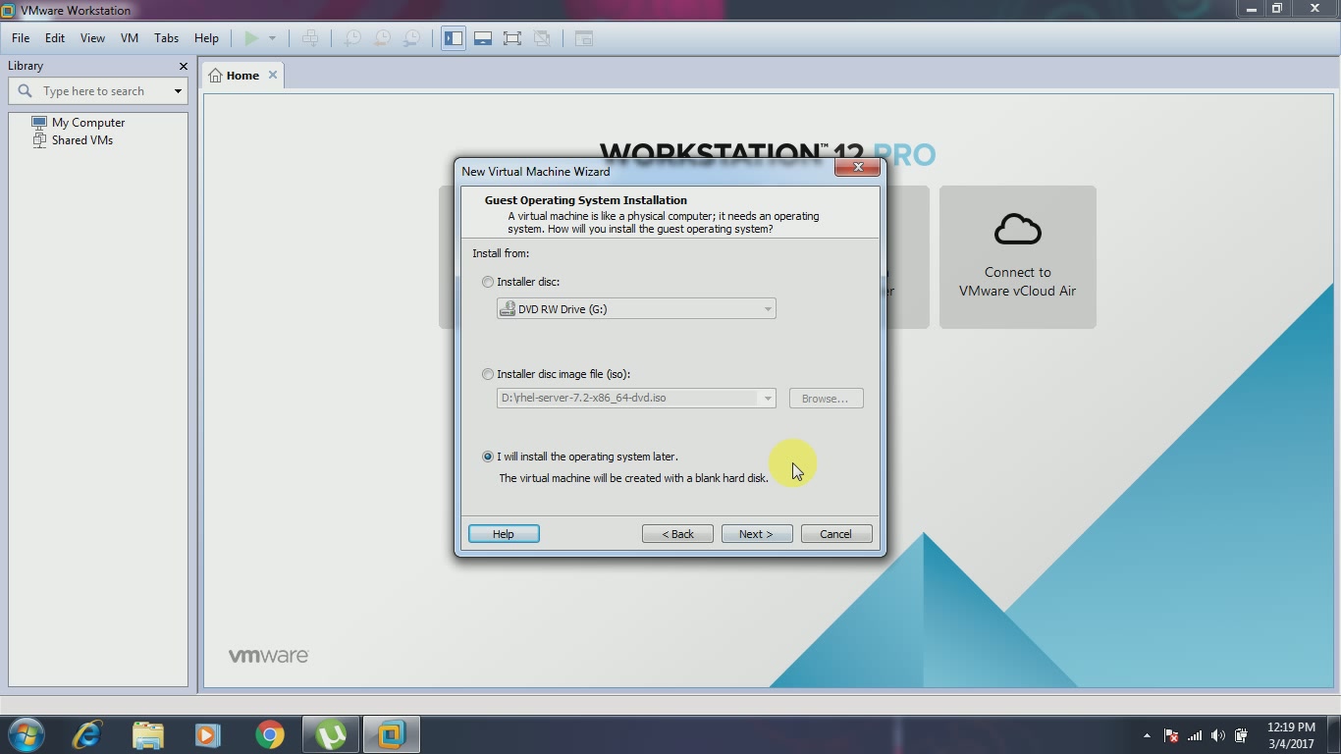The image size is (1341, 754).
Task: Click the Show desktop strip beside the clock
Action: 1334,735
